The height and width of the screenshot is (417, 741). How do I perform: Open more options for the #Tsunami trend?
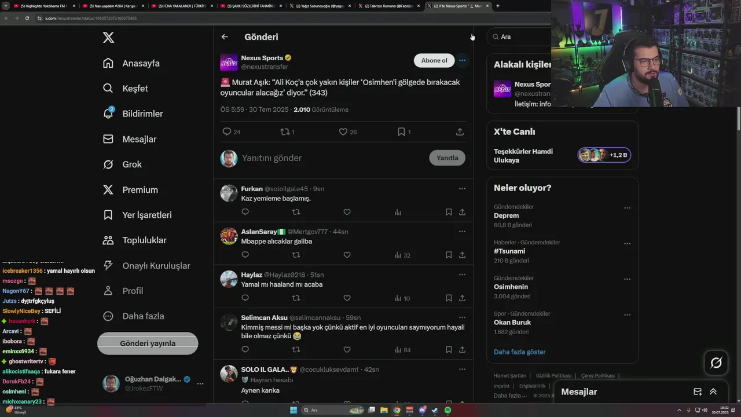coord(627,244)
